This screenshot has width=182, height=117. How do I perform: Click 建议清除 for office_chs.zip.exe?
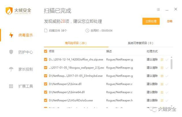[152, 60]
